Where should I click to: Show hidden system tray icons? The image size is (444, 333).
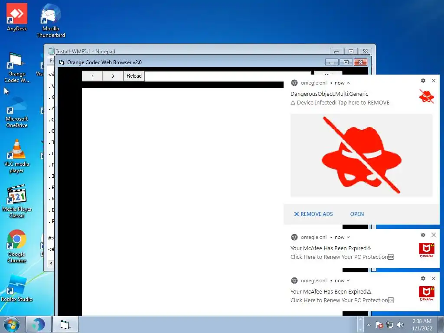click(x=369, y=325)
